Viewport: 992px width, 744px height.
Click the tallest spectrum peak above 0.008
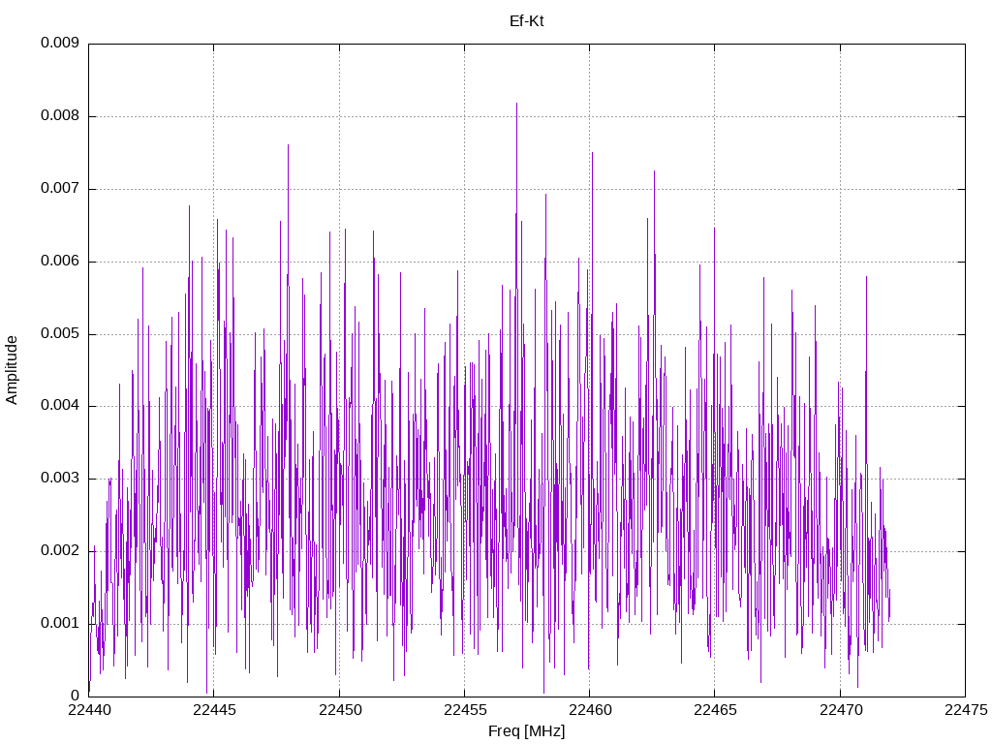click(x=517, y=105)
